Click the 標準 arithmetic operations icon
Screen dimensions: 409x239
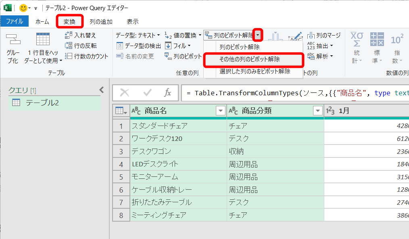tap(377, 39)
